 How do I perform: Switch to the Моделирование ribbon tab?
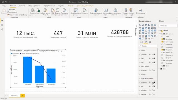pyautogui.click(x=34, y=6)
